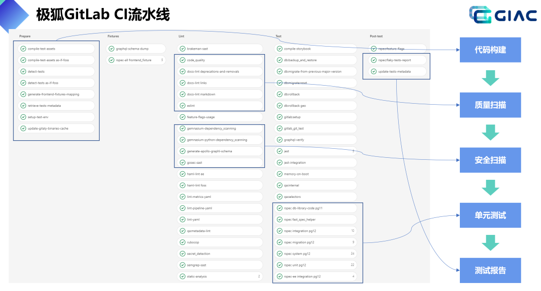Screen dimensions: 541x291
Task: Open the detect-tests as-if-foss job
Action: coord(56,83)
